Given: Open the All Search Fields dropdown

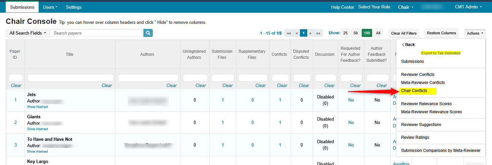Looking at the screenshot, I should [x=28, y=33].
